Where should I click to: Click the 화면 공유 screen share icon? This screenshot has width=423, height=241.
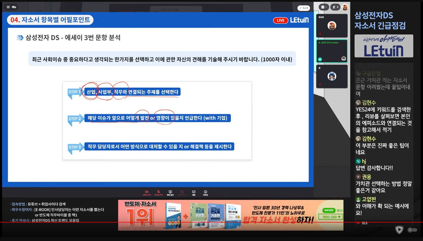170,193
